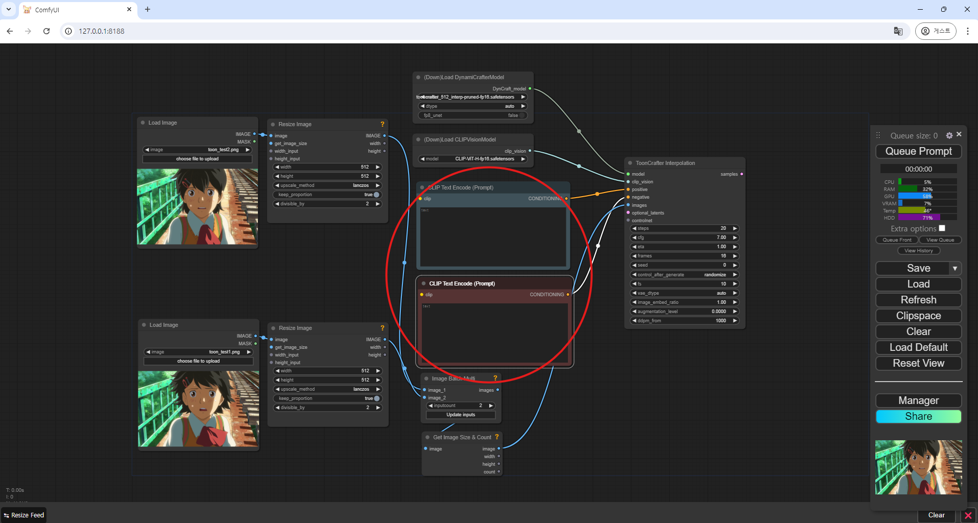This screenshot has height=523, width=978.
Task: Reset View of the canvas
Action: coord(918,363)
